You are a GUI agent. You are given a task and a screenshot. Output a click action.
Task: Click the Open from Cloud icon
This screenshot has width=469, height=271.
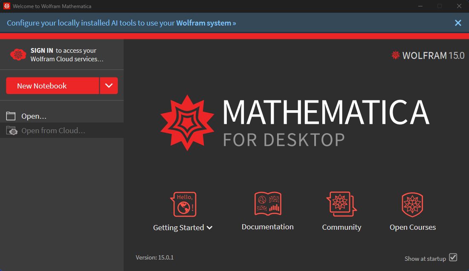click(x=12, y=131)
